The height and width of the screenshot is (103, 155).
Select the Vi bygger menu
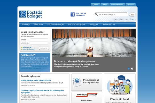(94, 24)
